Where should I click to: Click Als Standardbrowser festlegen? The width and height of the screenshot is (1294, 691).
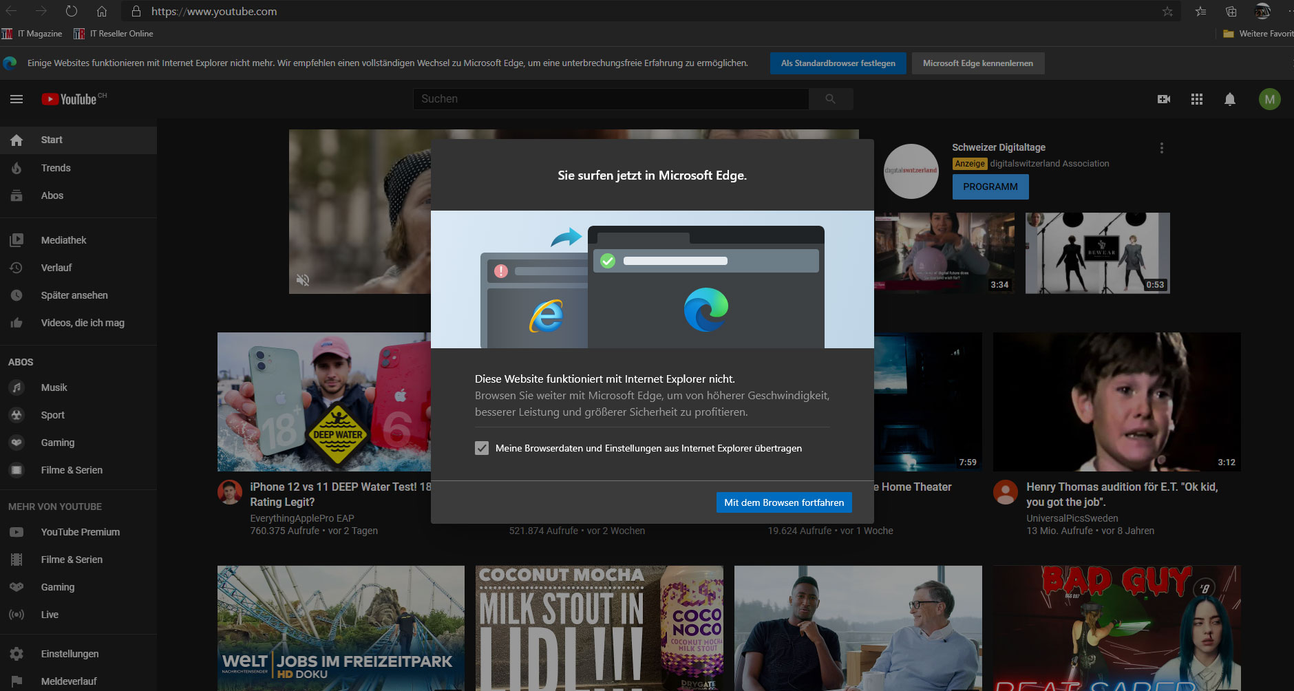[838, 63]
